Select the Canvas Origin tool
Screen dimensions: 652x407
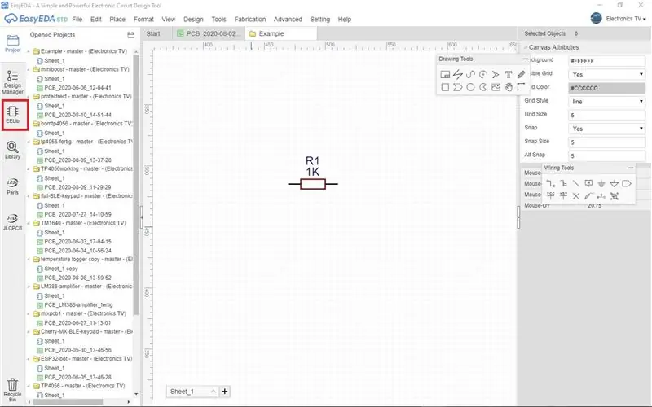(x=521, y=87)
